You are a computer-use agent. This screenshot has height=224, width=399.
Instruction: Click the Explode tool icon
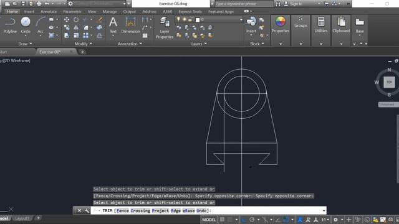tap(100, 27)
